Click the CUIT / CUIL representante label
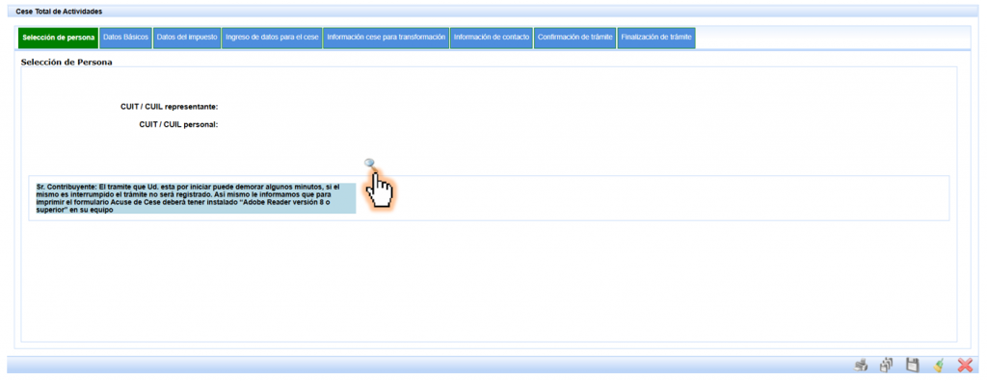 point(170,107)
